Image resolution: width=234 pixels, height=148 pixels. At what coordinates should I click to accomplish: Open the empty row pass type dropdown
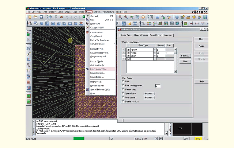pos(155,59)
